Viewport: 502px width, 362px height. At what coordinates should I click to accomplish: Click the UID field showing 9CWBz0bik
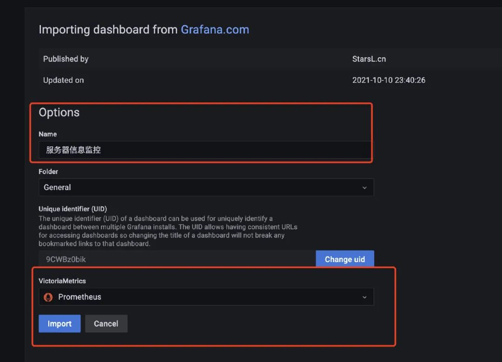[177, 259]
